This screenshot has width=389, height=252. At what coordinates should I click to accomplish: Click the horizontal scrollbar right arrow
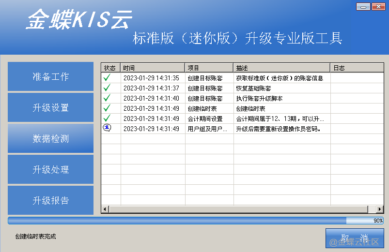(x=380, y=209)
